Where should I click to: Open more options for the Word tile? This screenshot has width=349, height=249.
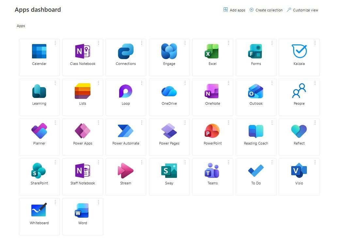pos(98,202)
